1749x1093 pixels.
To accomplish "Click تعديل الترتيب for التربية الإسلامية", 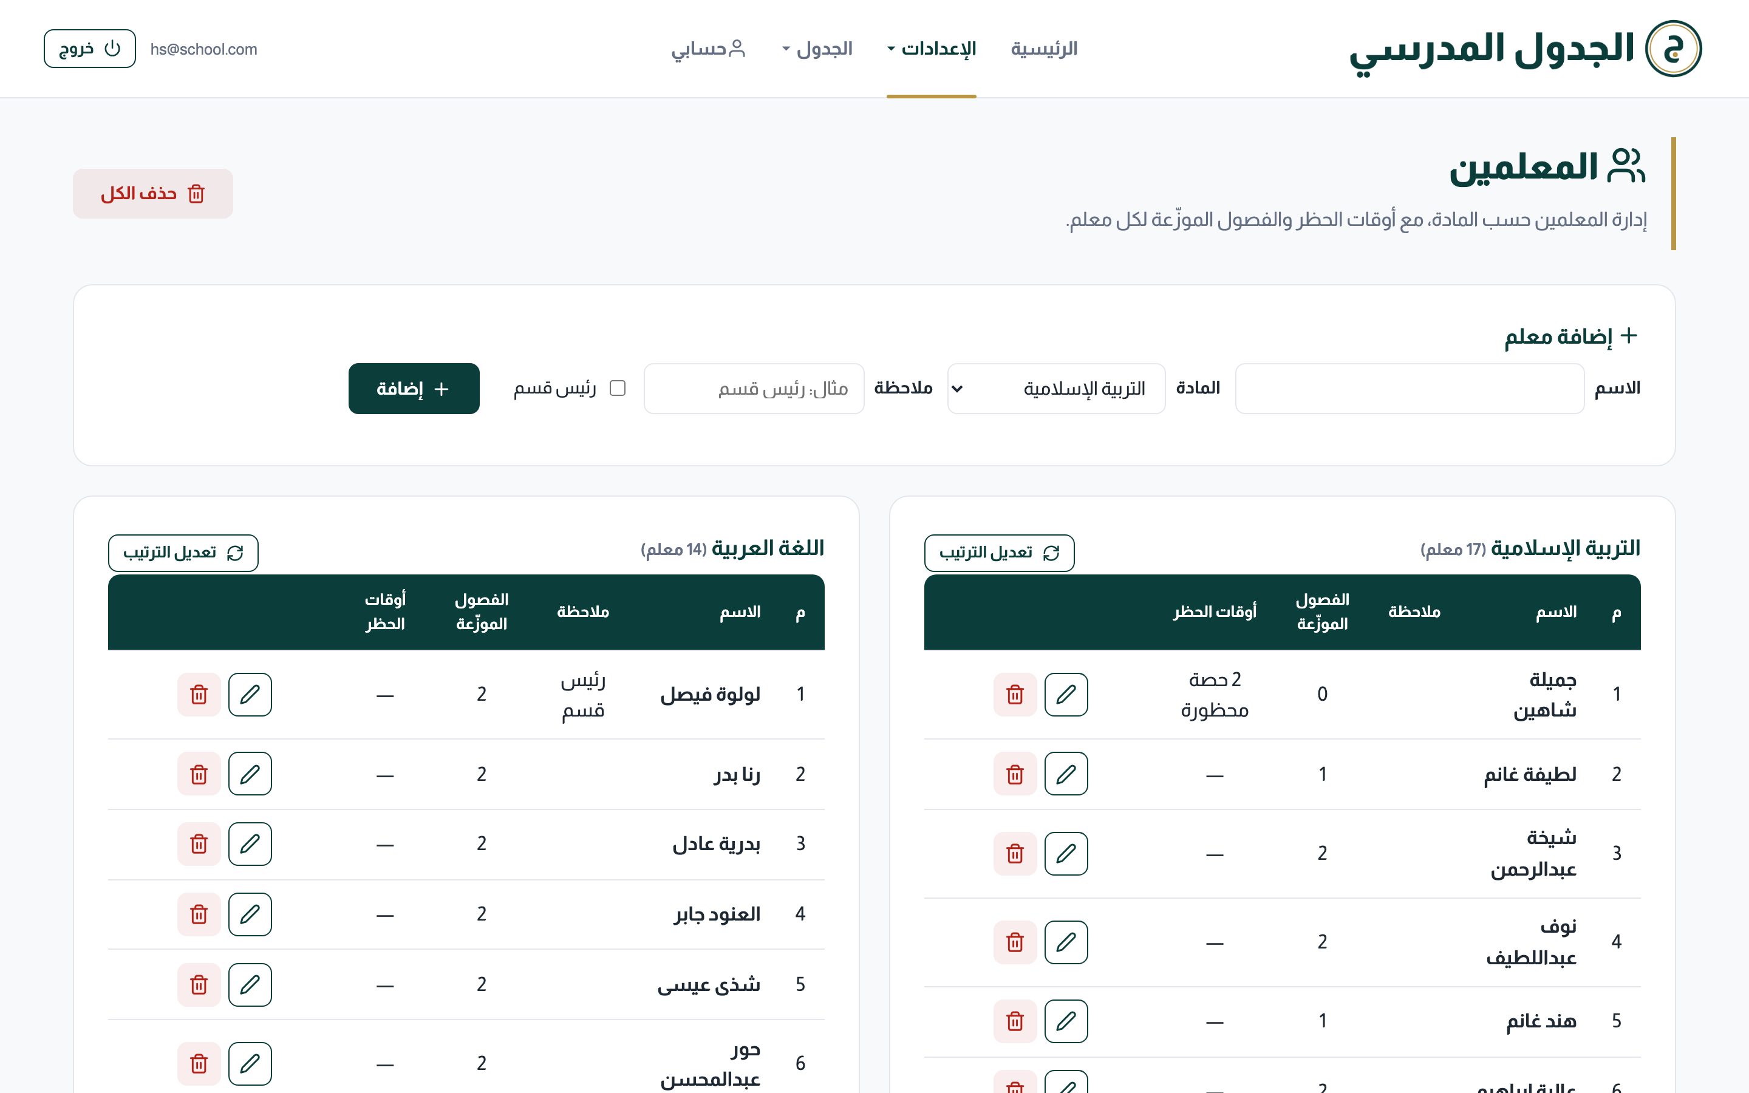I will pos(999,553).
